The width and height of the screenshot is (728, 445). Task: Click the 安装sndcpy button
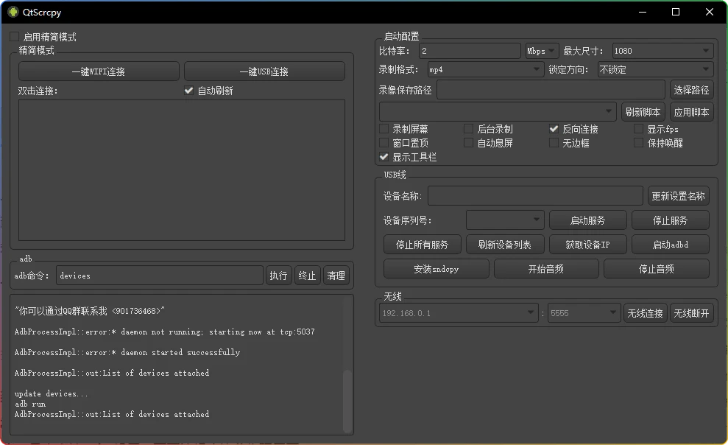point(436,268)
